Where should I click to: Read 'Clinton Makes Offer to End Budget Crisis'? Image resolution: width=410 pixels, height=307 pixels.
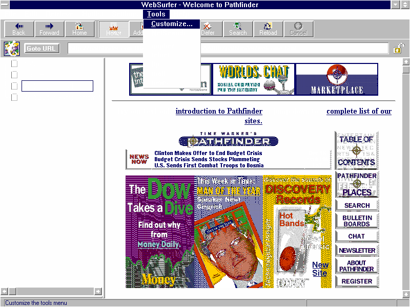(208, 153)
